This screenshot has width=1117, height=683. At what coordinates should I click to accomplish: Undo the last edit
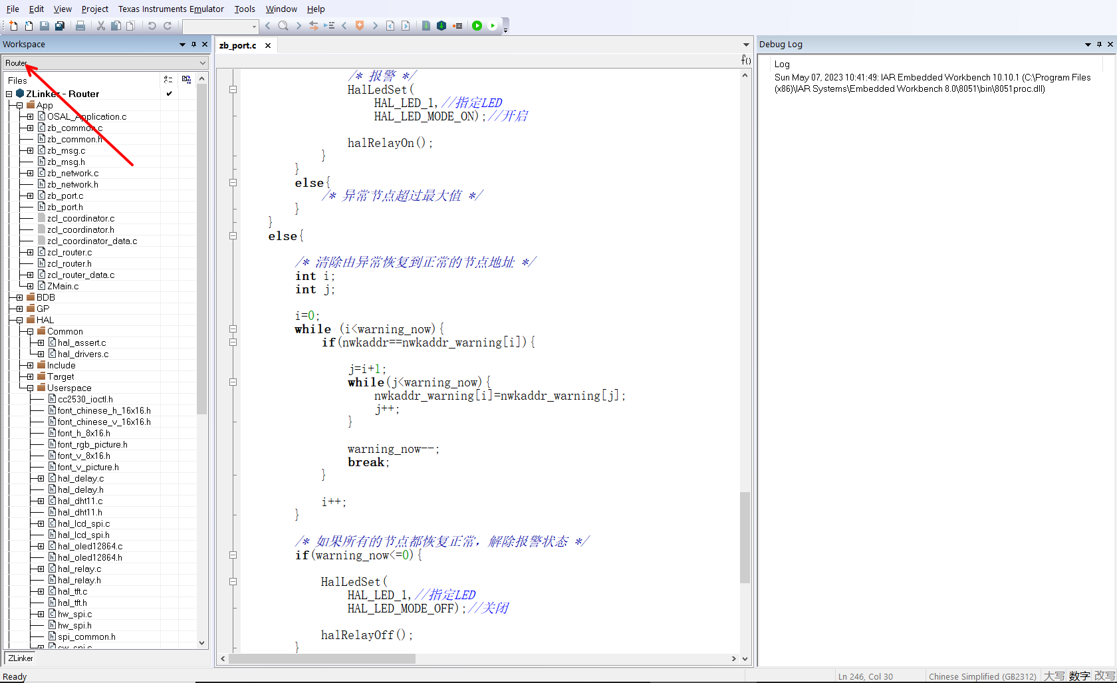point(152,26)
